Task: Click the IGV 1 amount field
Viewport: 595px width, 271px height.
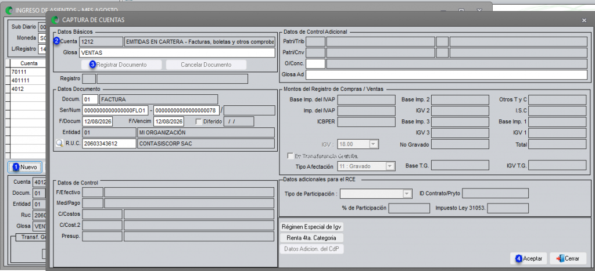Action: 557,133
